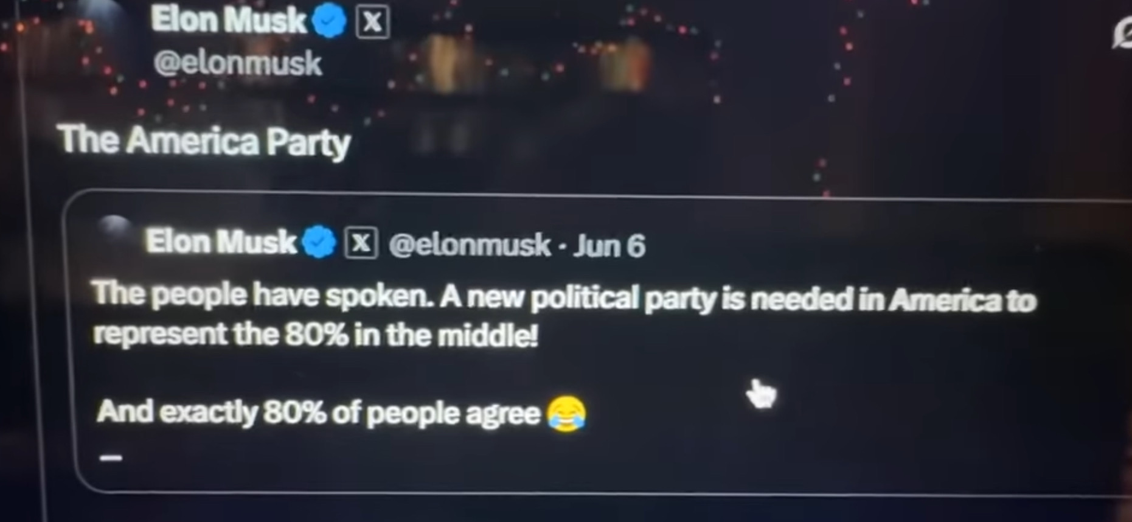Open the quoted post via its Jun 6 date
This screenshot has height=522, width=1132.
click(x=609, y=246)
